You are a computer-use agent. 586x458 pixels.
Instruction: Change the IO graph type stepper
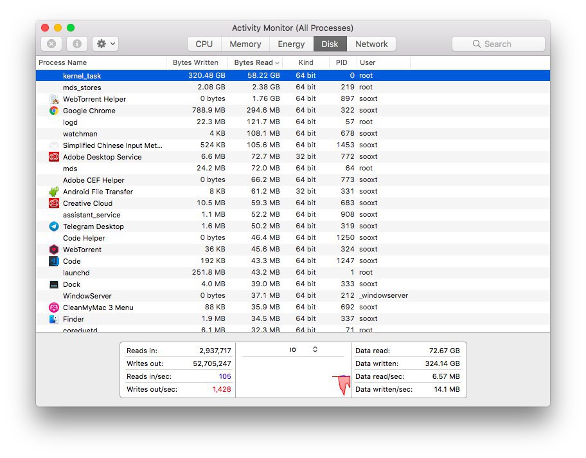pos(315,349)
